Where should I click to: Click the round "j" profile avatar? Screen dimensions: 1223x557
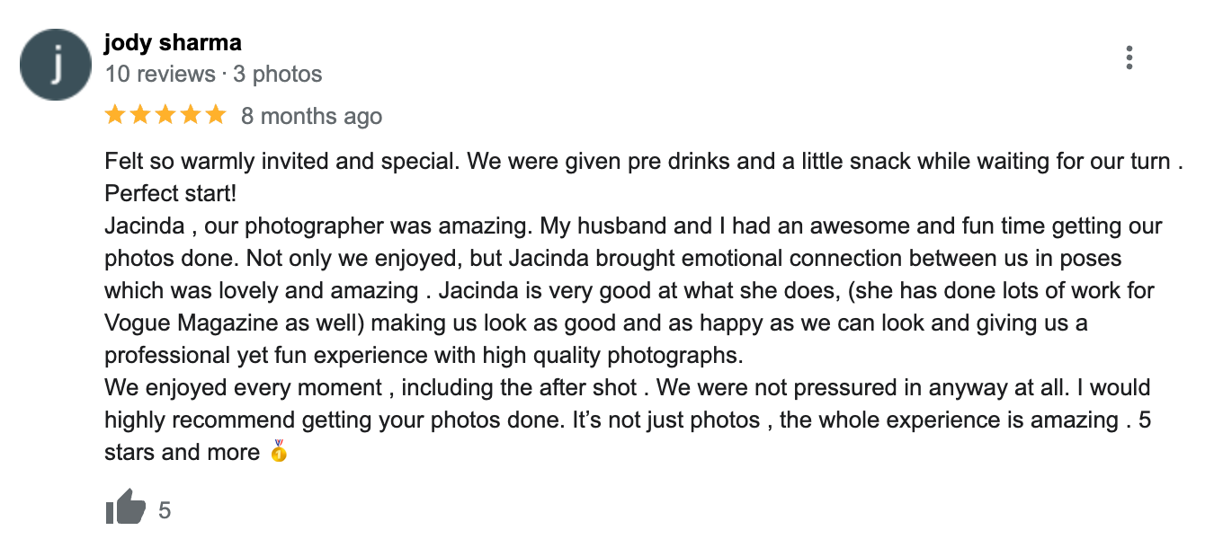(56, 65)
